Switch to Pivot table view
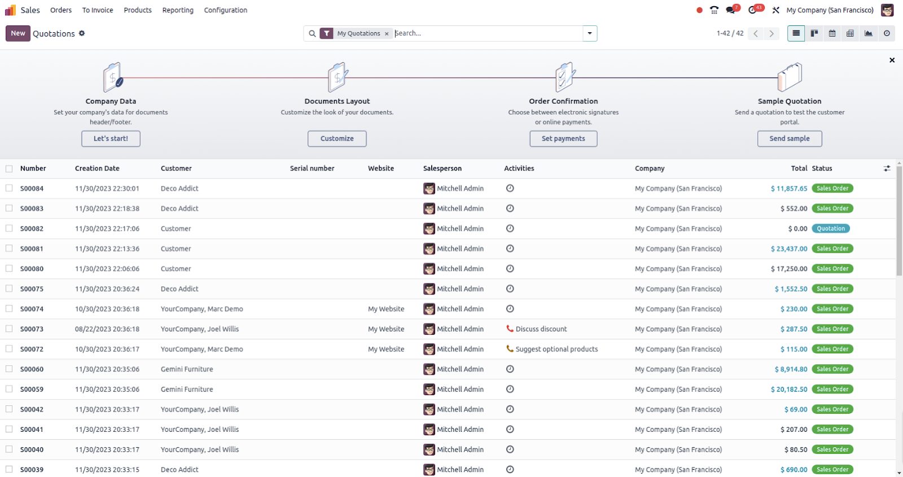Screen dimensions: 903x477 [850, 33]
